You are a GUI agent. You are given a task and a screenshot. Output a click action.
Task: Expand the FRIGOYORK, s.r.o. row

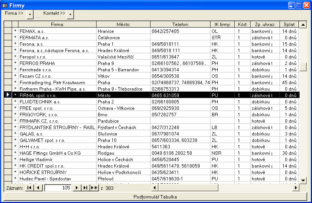pyautogui.click(x=15, y=114)
